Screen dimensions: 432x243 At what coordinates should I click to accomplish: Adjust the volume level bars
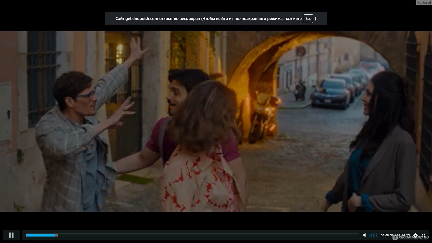point(373,235)
